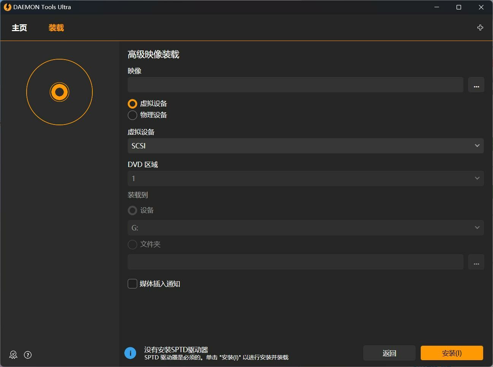Open help via question mark icon

(x=28, y=355)
